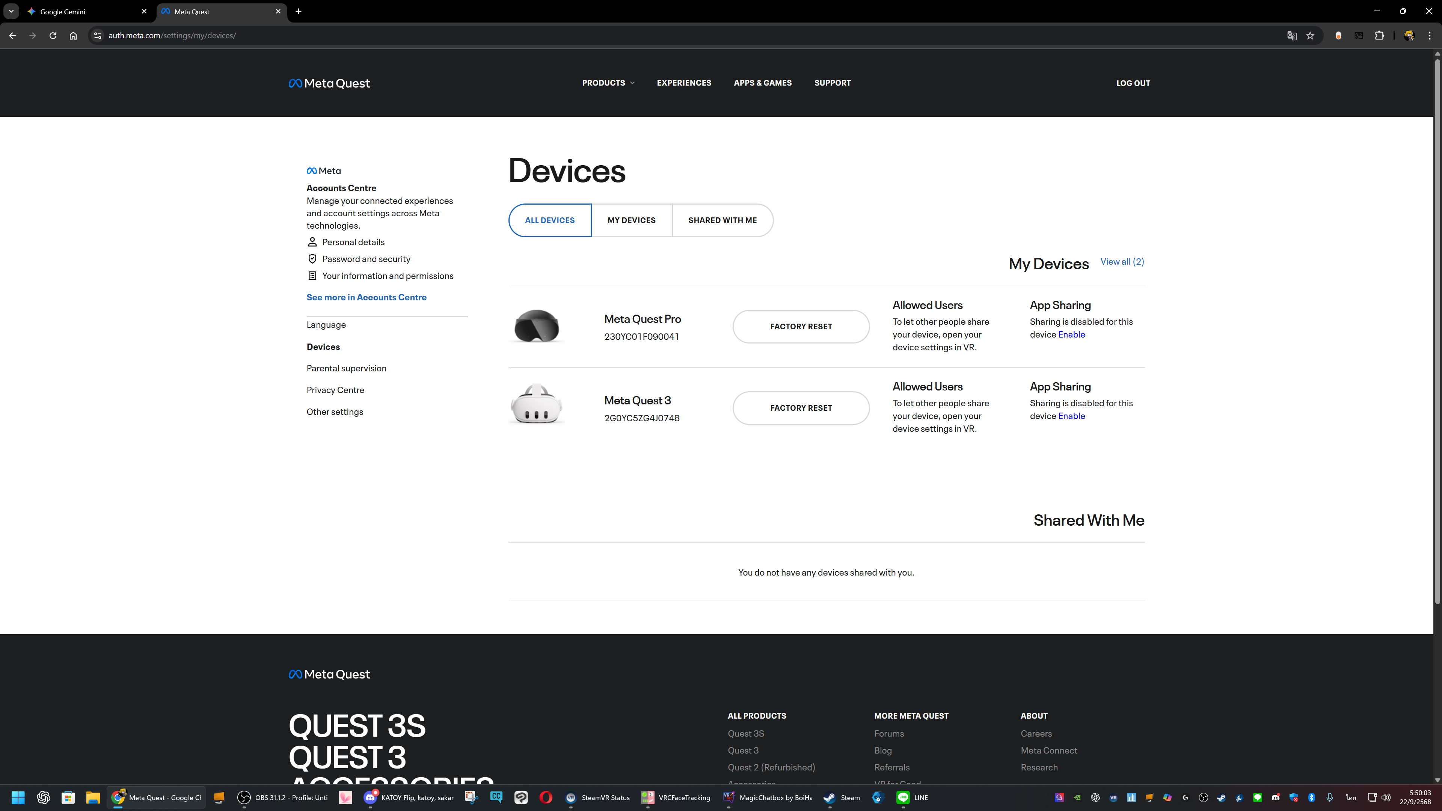The height and width of the screenshot is (811, 1442).
Task: Open Other settings in sidebar
Action: pyautogui.click(x=334, y=412)
